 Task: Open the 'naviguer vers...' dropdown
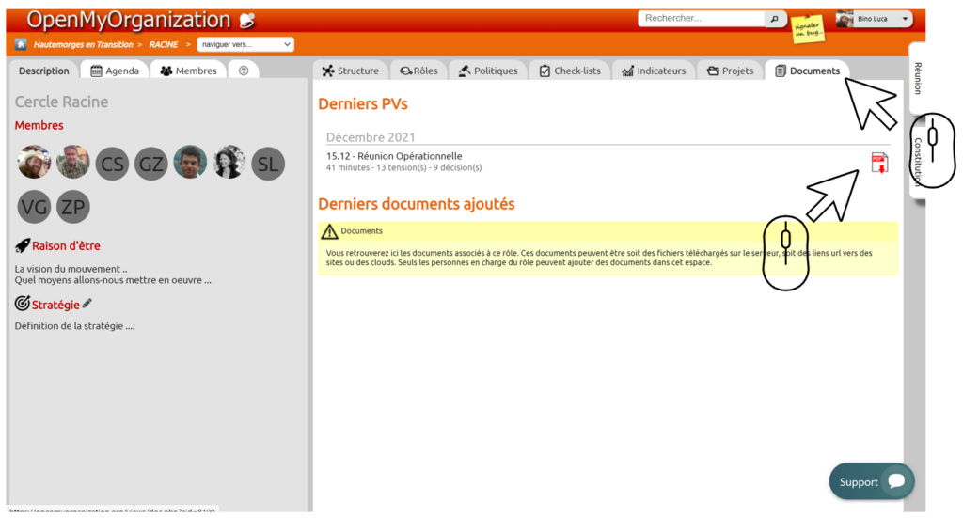(x=245, y=44)
